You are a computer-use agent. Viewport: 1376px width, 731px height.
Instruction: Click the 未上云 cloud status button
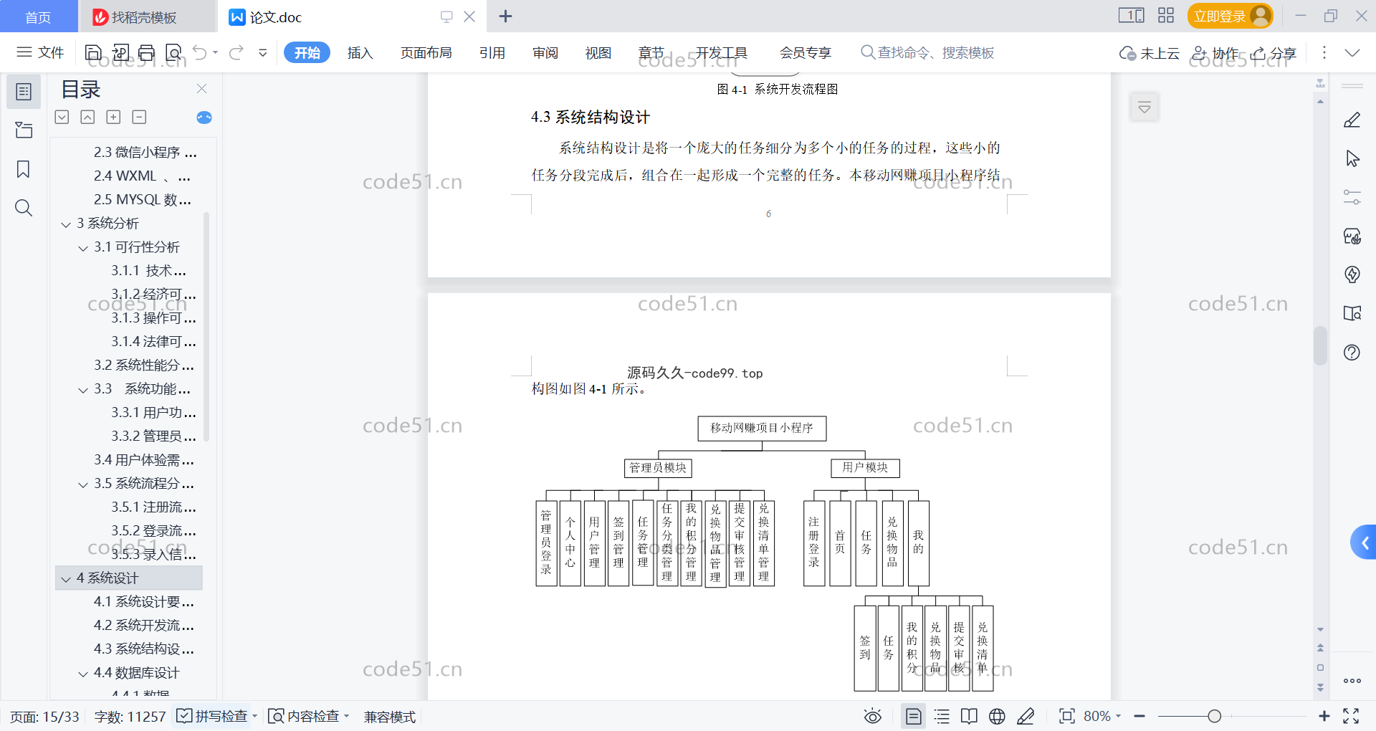1150,53
